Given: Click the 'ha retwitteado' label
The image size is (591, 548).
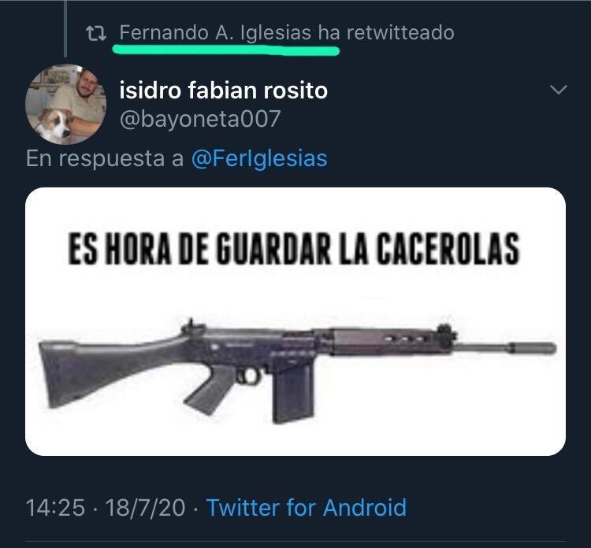Looking at the screenshot, I should pos(386,33).
